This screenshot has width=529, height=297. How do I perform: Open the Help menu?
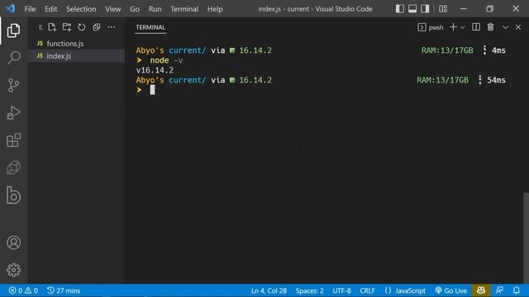click(215, 9)
